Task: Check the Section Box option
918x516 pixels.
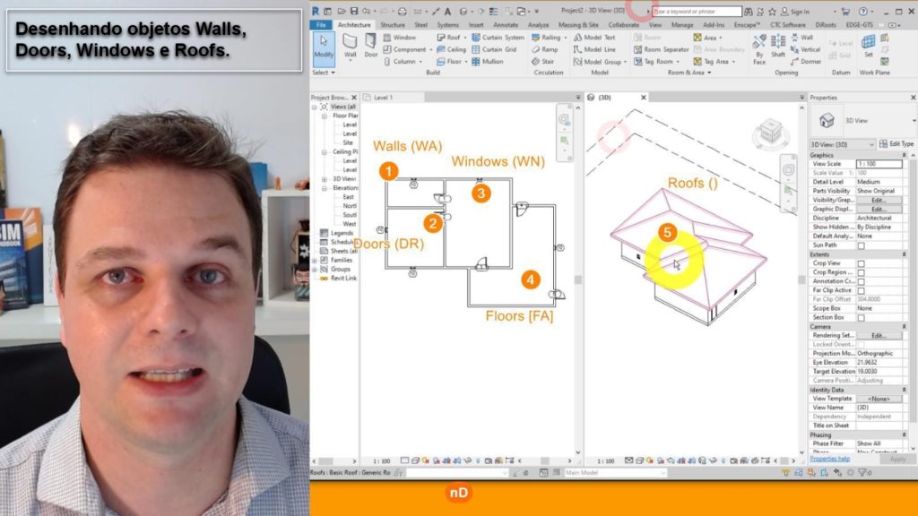Action: coord(862,317)
